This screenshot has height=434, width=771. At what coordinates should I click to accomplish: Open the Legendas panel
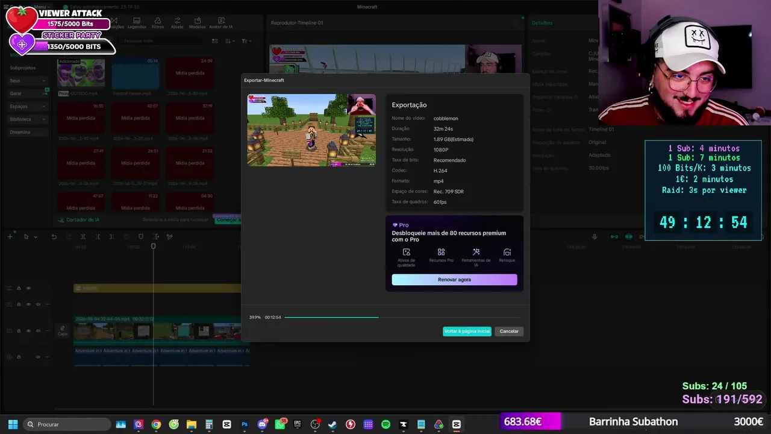[137, 24]
